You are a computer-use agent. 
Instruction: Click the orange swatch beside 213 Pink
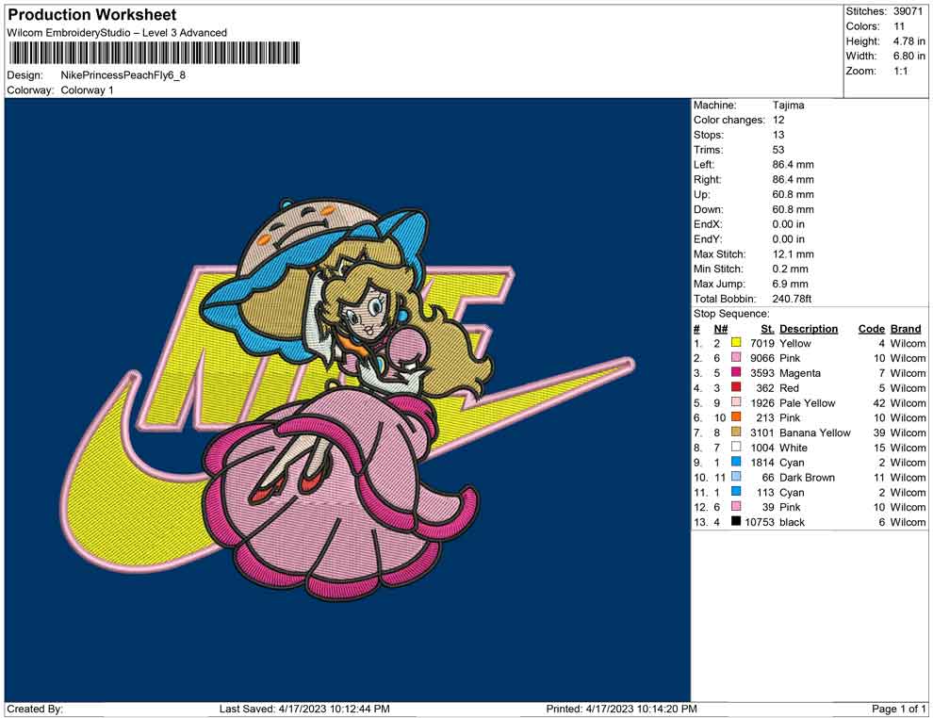(x=736, y=417)
